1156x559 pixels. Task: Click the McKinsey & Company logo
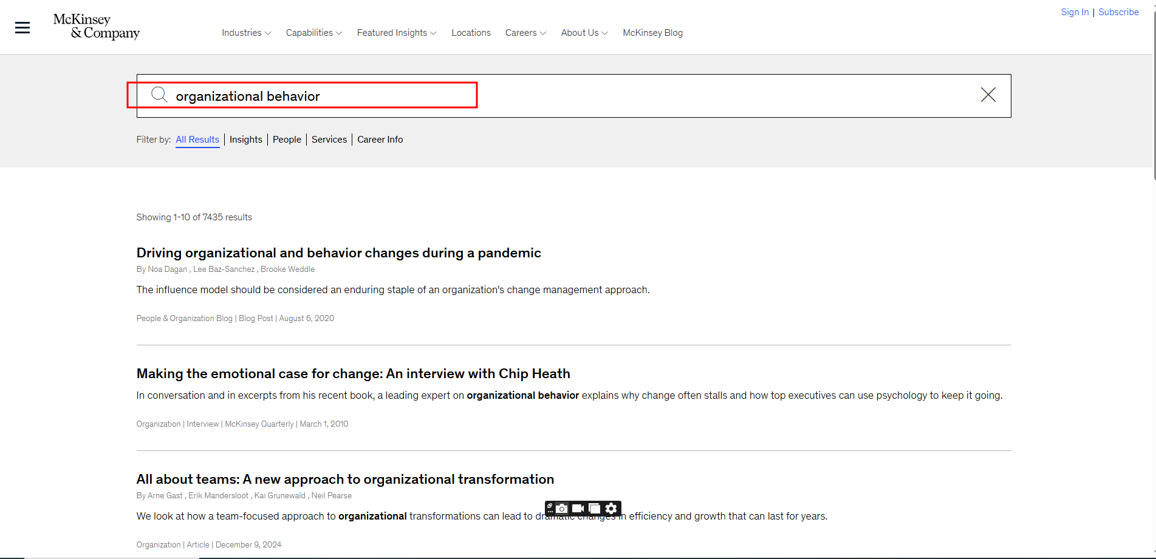click(x=97, y=27)
